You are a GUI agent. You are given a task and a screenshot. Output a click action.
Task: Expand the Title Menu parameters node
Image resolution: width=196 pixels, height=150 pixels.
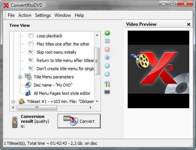pos(20,77)
